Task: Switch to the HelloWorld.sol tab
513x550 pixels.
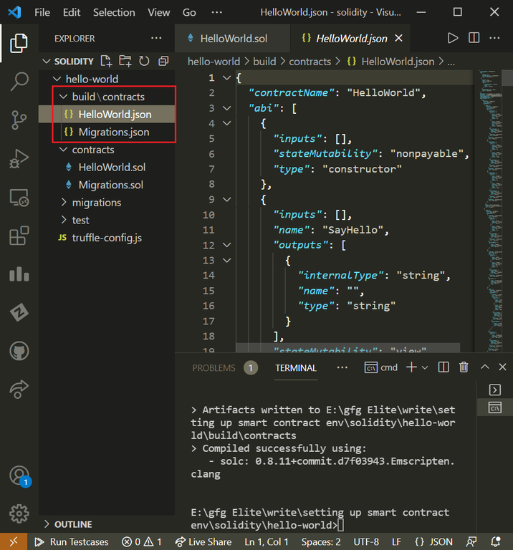Action: [224, 39]
